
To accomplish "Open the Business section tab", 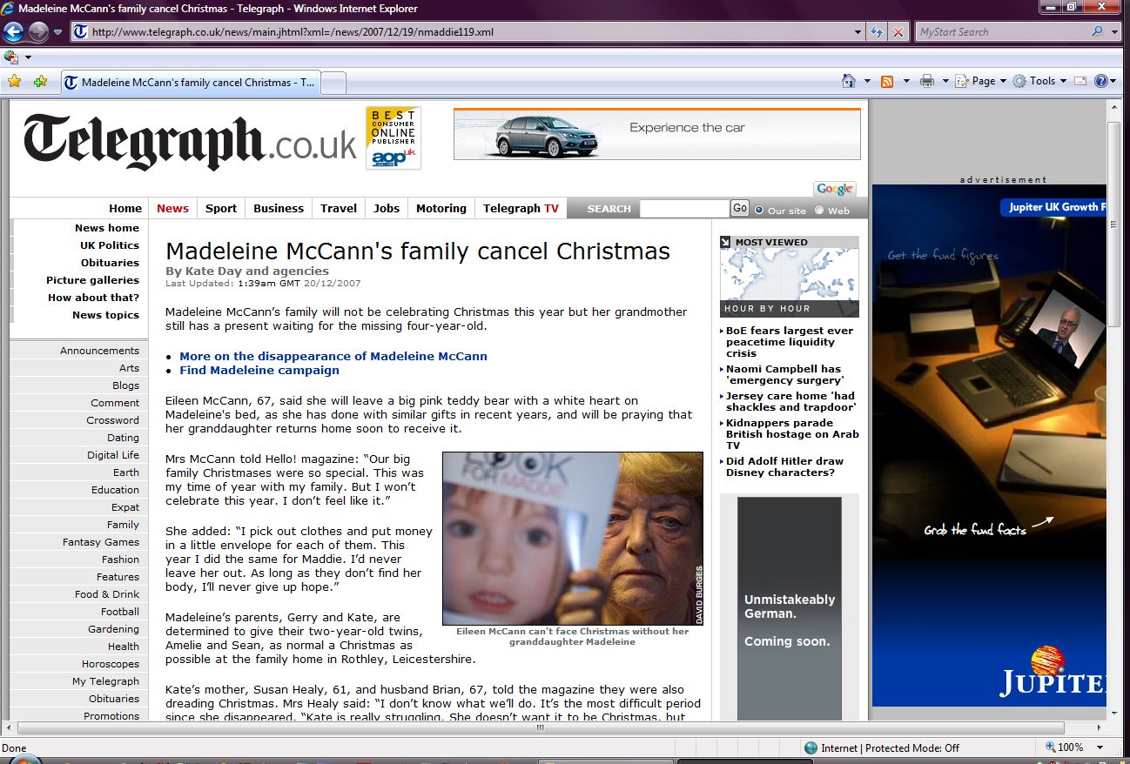I will coord(279,208).
